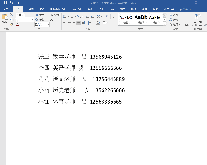Apply the first AaBbC style in gallery
This screenshot has height=165, width=207.
[x=125, y=19]
